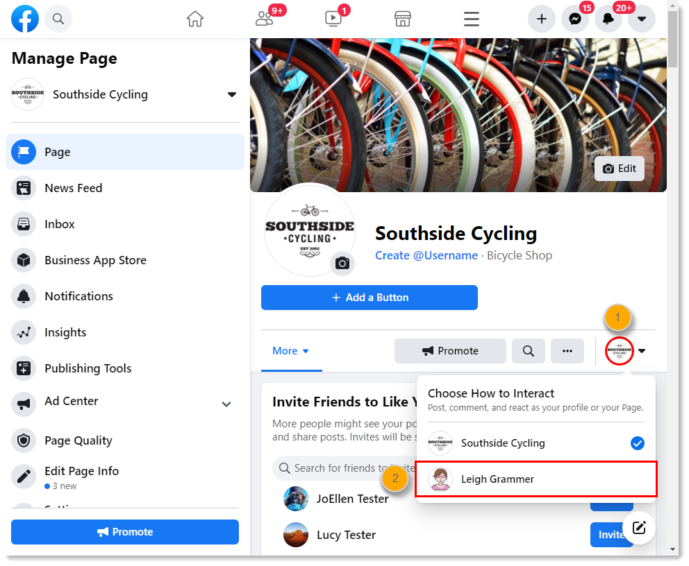The image size is (689, 566).
Task: Open the More tab dropdown
Action: [x=291, y=351]
